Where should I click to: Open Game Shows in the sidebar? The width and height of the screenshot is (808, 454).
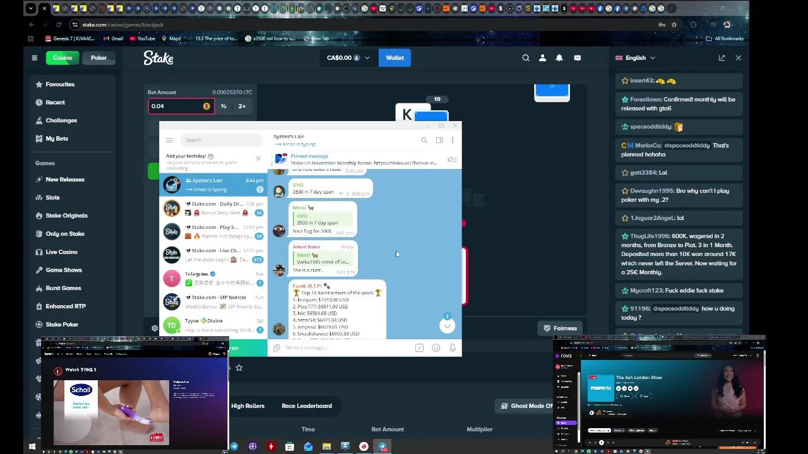click(x=63, y=270)
